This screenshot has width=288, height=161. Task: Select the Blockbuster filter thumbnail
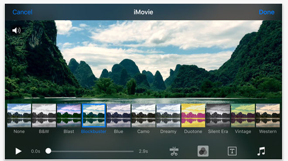click(94, 115)
